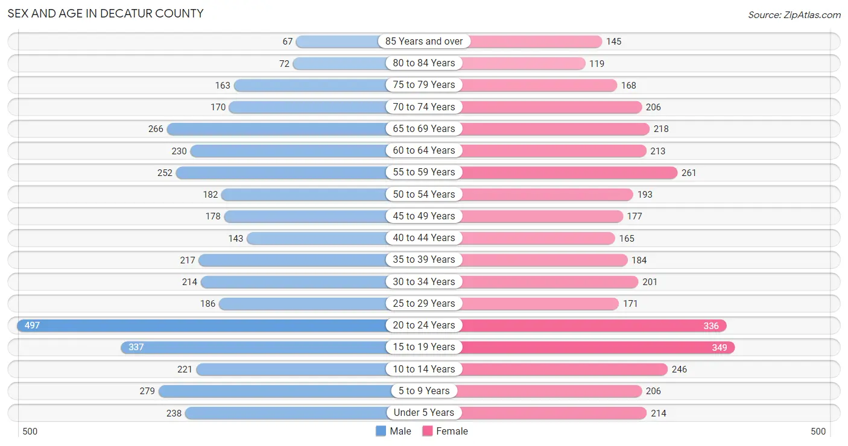Click the chart title Sex and Age
Image resolution: width=848 pixels, height=446 pixels.
106,13
